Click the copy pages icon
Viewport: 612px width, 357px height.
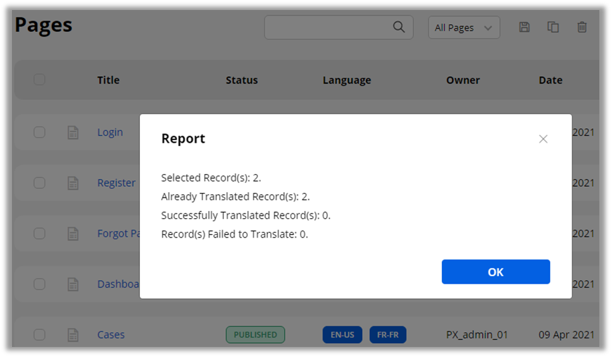tap(553, 27)
